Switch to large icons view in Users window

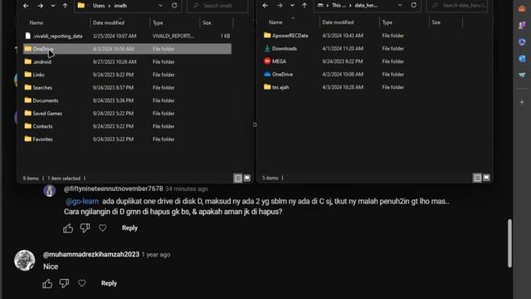(x=247, y=178)
